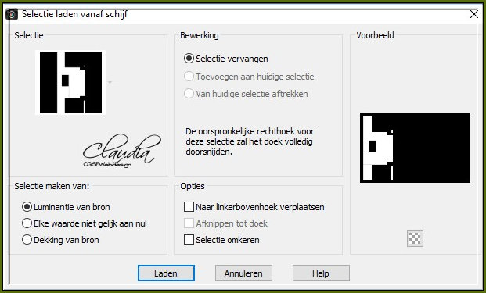This screenshot has height=293, width=486.
Task: Click the Voorbeeld label
Action: [375, 35]
